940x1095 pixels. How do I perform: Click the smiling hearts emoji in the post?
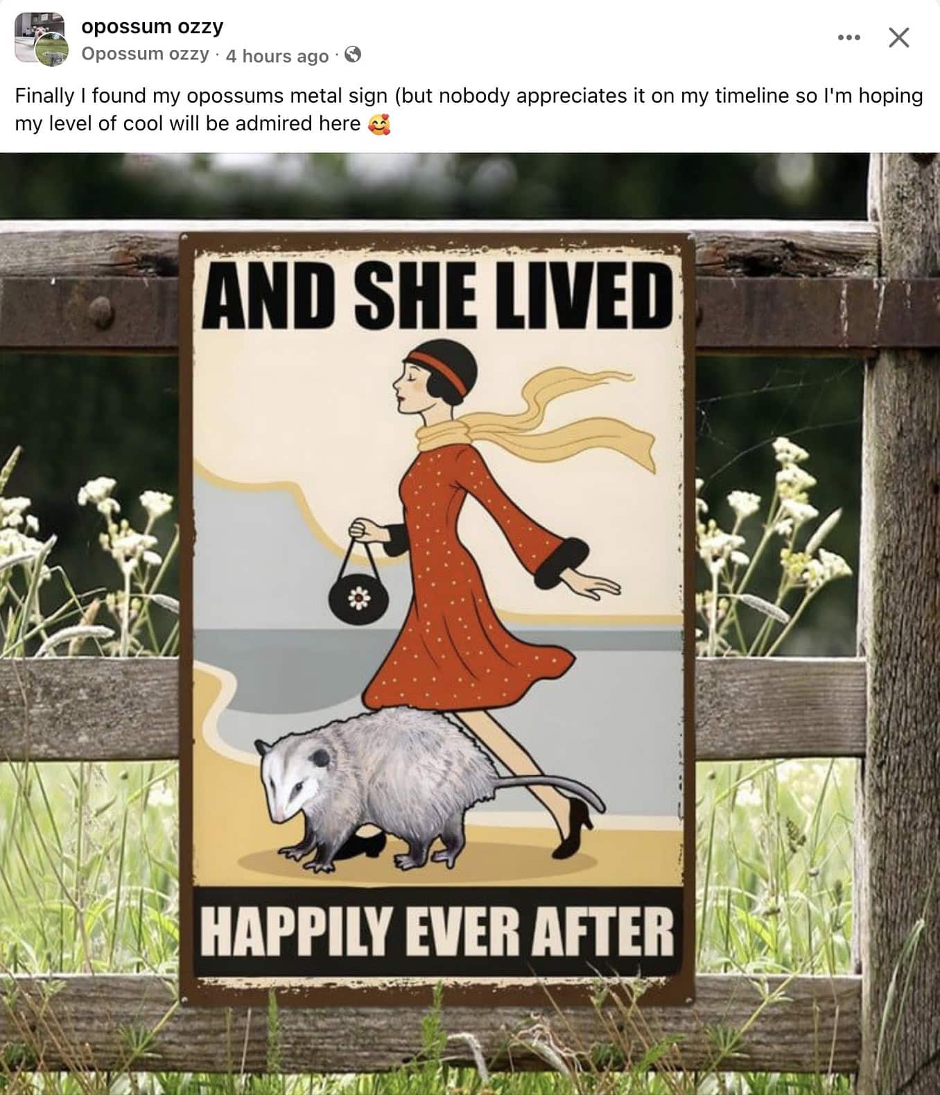click(379, 124)
